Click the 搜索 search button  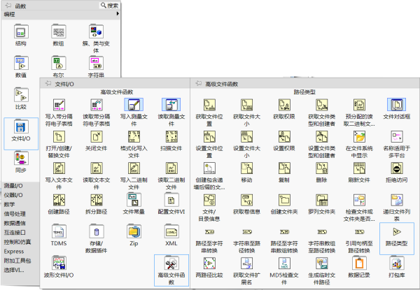108,5
